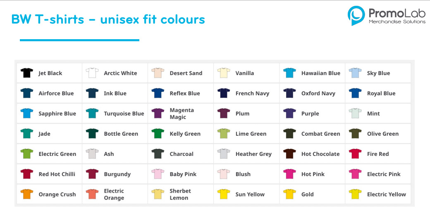Click the Sherbet Lemon label

tap(180, 195)
